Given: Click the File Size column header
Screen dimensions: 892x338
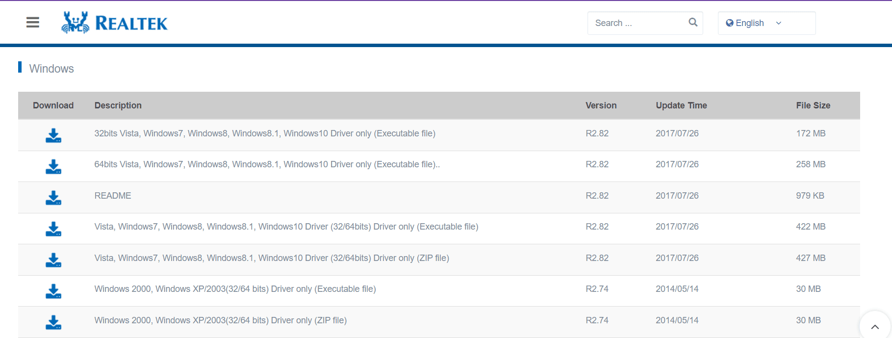Looking at the screenshot, I should pos(813,105).
